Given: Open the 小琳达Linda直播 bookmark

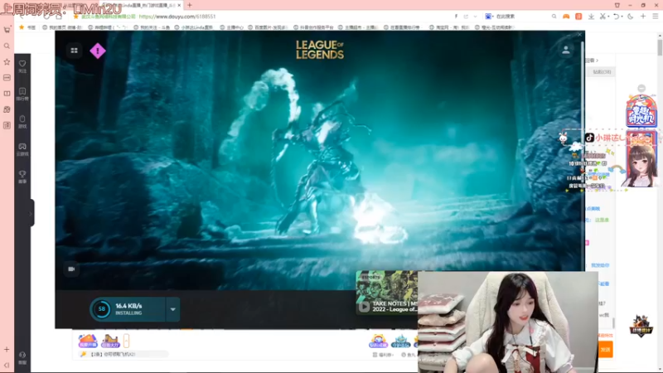Looking at the screenshot, I should [x=194, y=27].
